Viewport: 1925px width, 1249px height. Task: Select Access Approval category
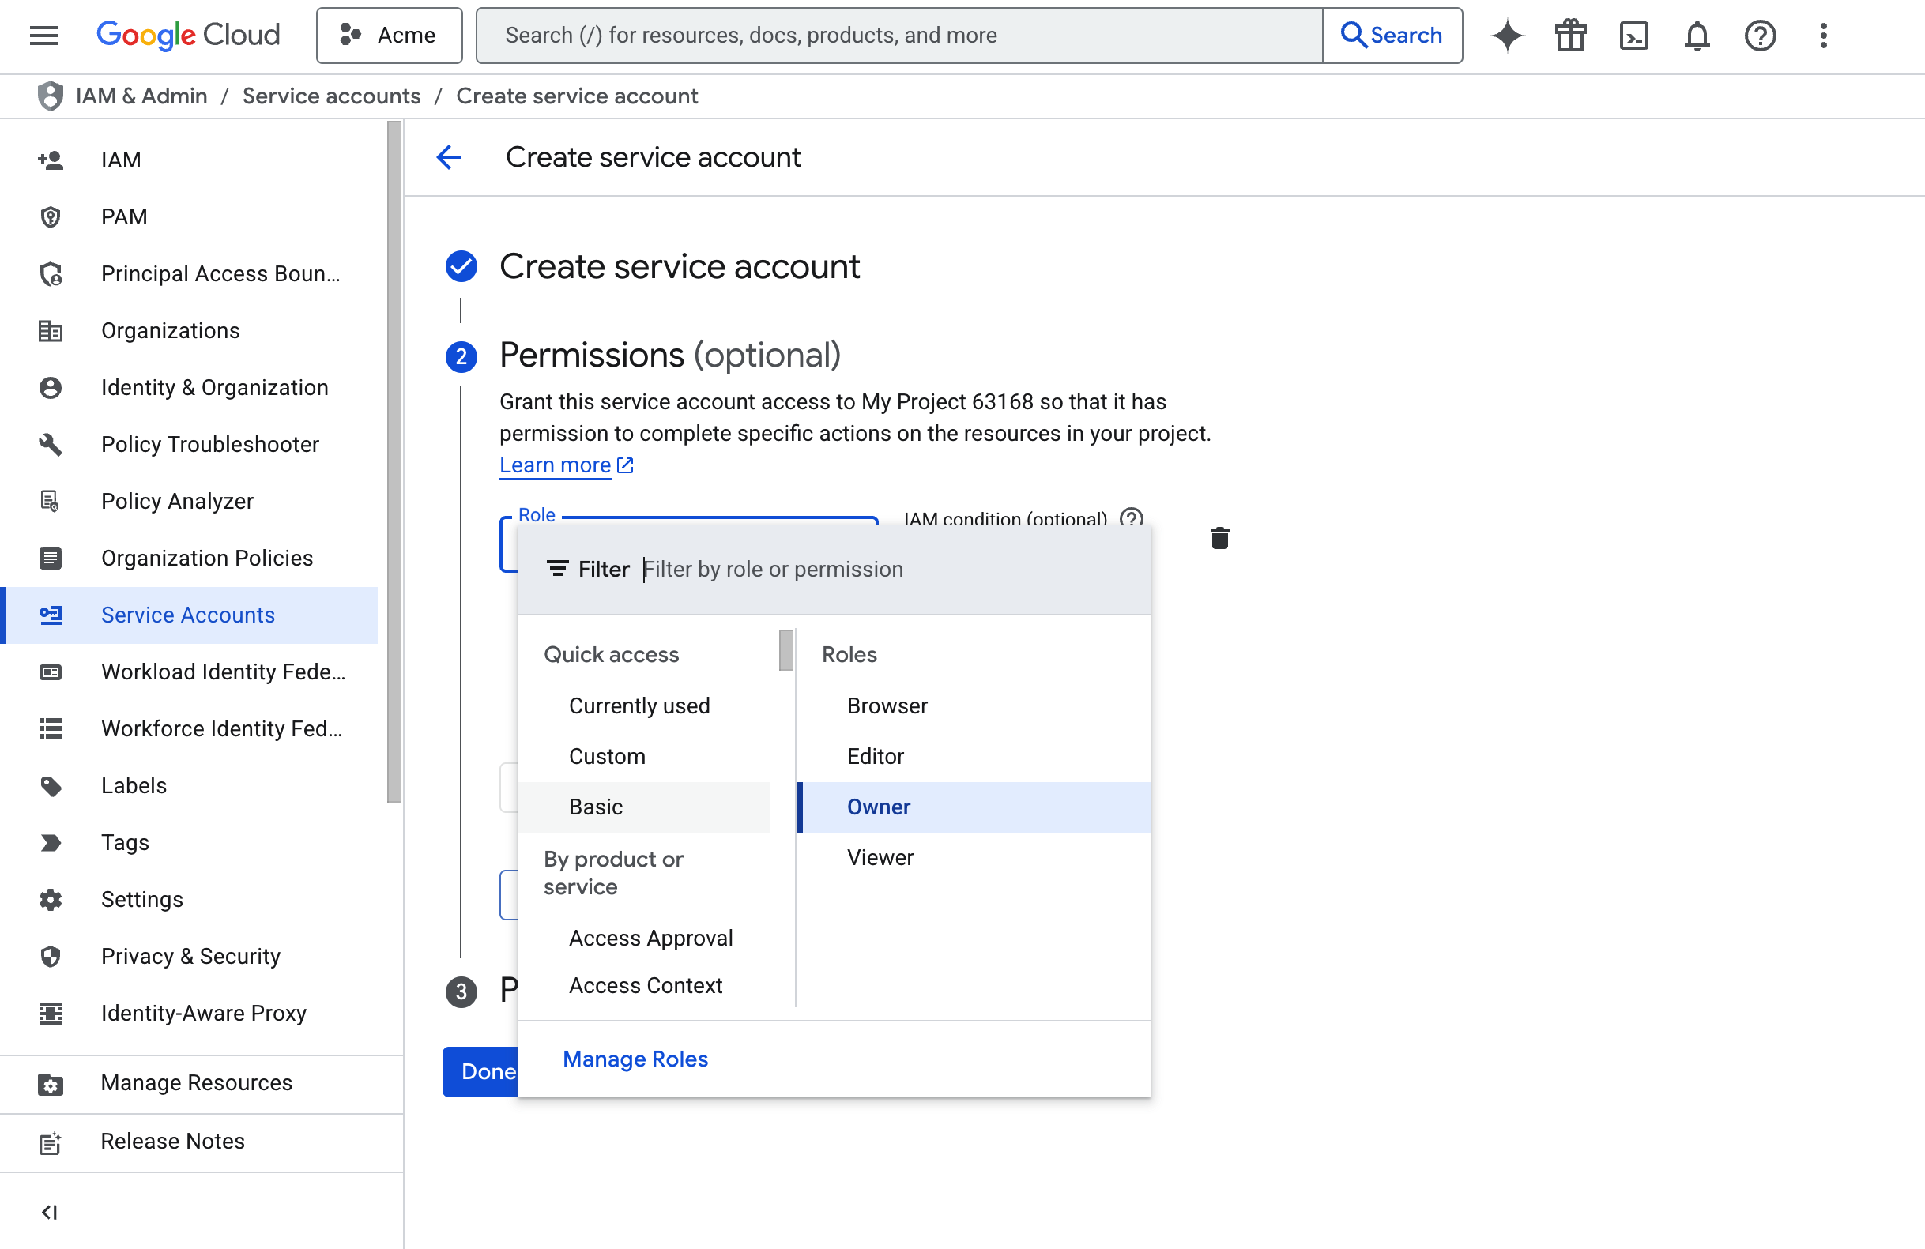644,938
